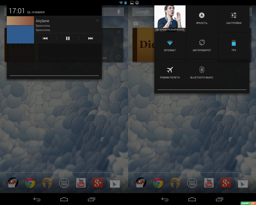Open Gmail folder on left screen dock

(x=13, y=183)
